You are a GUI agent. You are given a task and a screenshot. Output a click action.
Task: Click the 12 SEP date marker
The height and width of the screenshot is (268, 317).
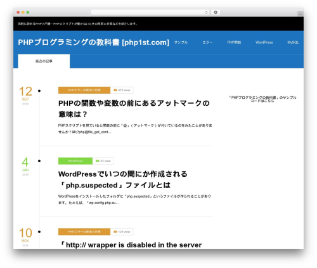[25, 96]
